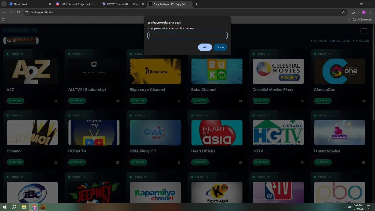Click the ONLINE badge under Buko Channel
This screenshot has width=375, height=211.
click(200, 101)
